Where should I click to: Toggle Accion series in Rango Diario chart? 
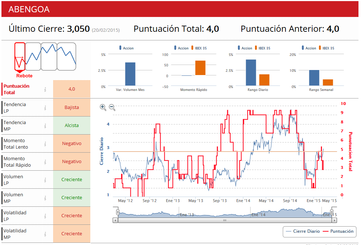pos(245,48)
